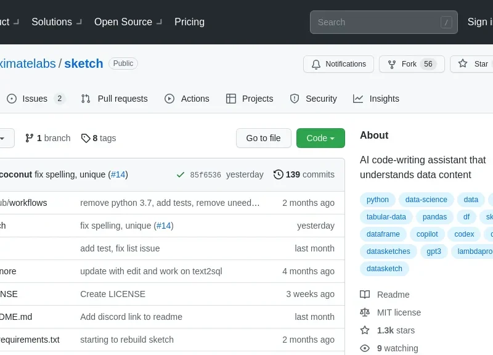Click the codex topic tag

(464, 234)
